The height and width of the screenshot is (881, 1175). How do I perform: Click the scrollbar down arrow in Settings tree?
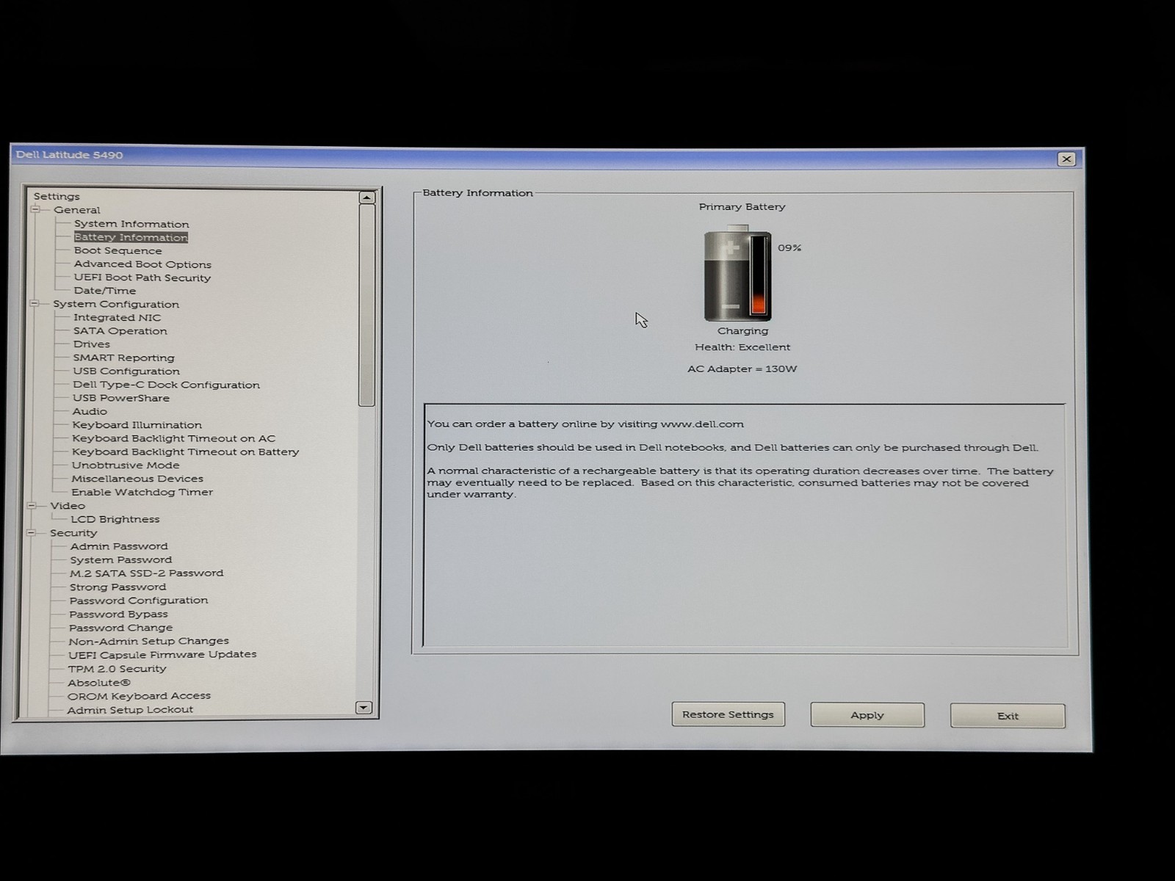pos(364,708)
